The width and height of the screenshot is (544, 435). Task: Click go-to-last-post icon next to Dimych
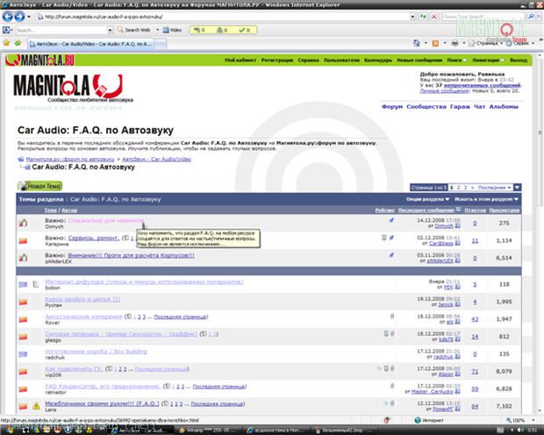pyautogui.click(x=458, y=226)
